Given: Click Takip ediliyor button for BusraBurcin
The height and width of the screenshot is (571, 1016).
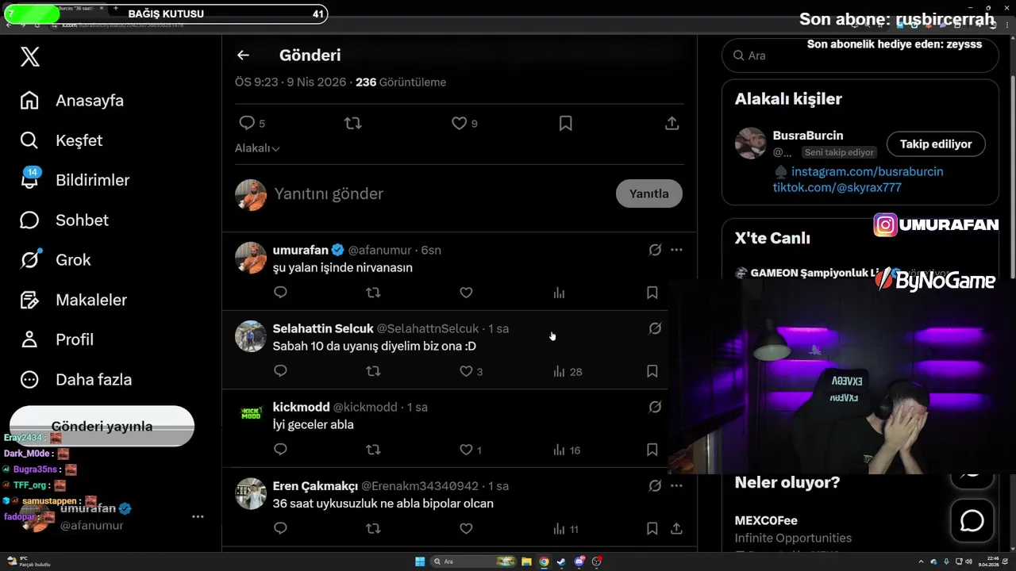Looking at the screenshot, I should click(x=936, y=144).
